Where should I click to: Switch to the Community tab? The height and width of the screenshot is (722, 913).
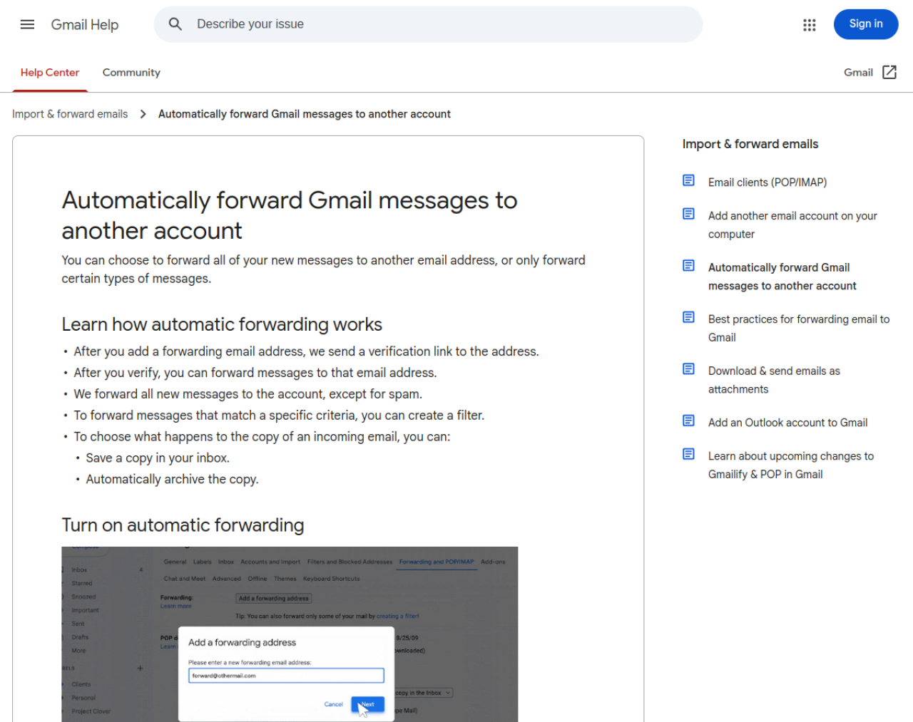[x=131, y=73]
